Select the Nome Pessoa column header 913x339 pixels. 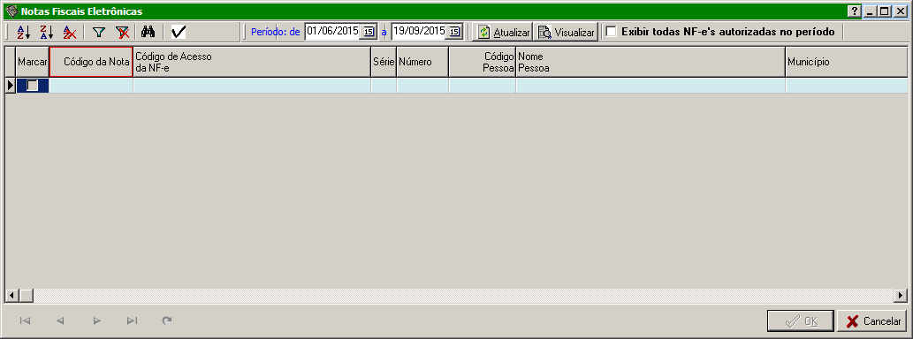coord(651,62)
